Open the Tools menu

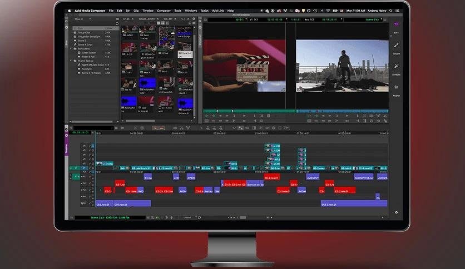pos(177,11)
